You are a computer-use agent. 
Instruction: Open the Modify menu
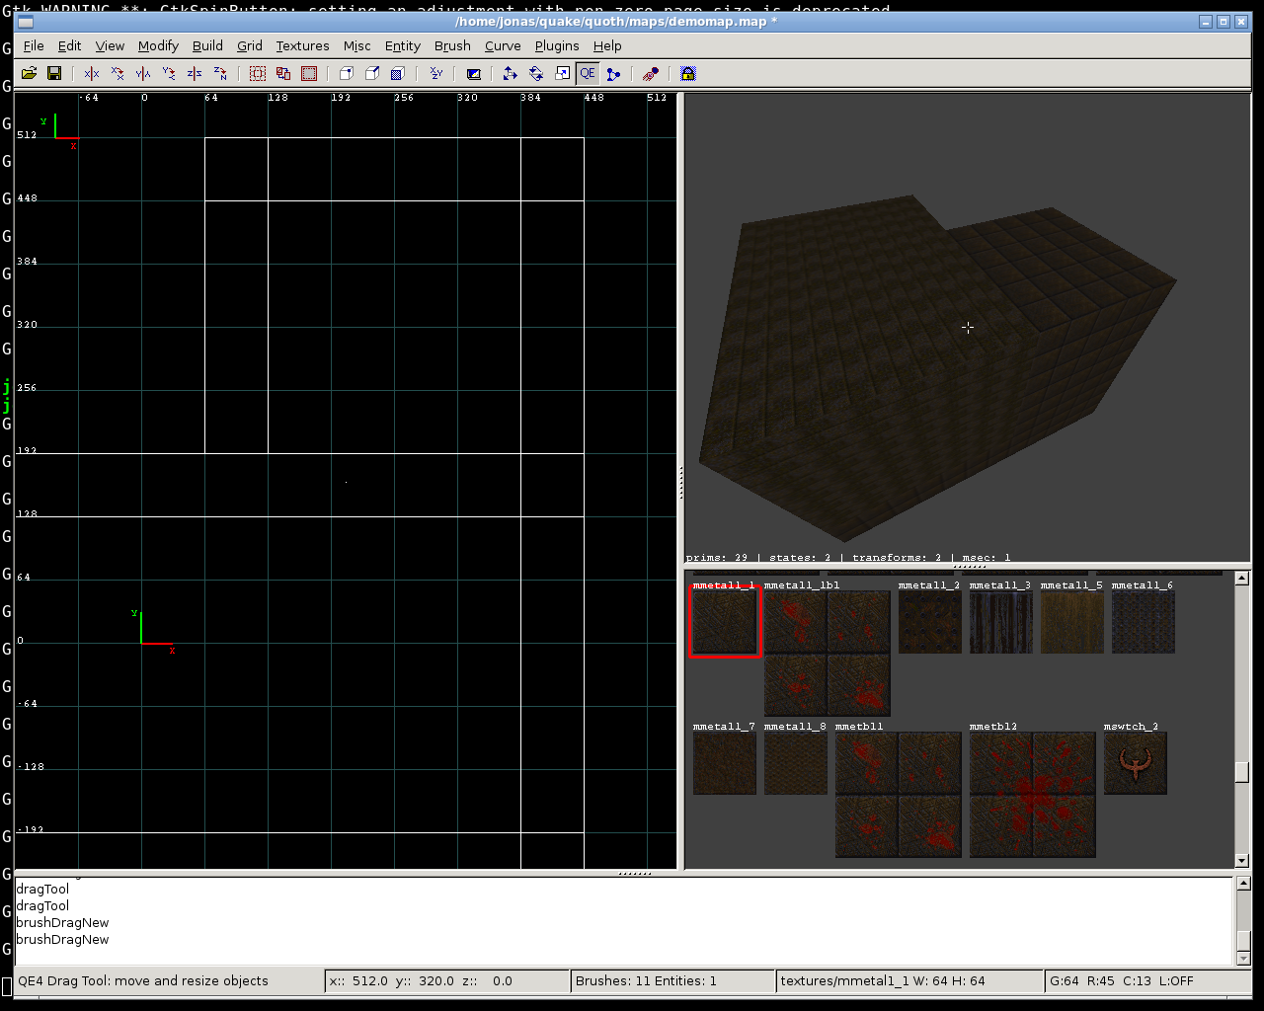click(x=158, y=45)
